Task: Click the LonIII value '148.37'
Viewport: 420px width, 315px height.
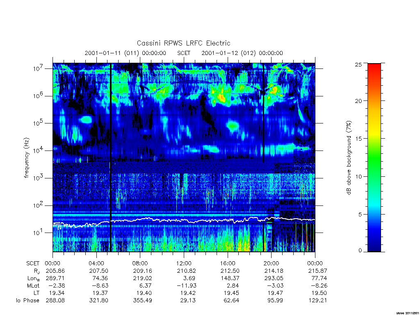Action: coord(230,278)
